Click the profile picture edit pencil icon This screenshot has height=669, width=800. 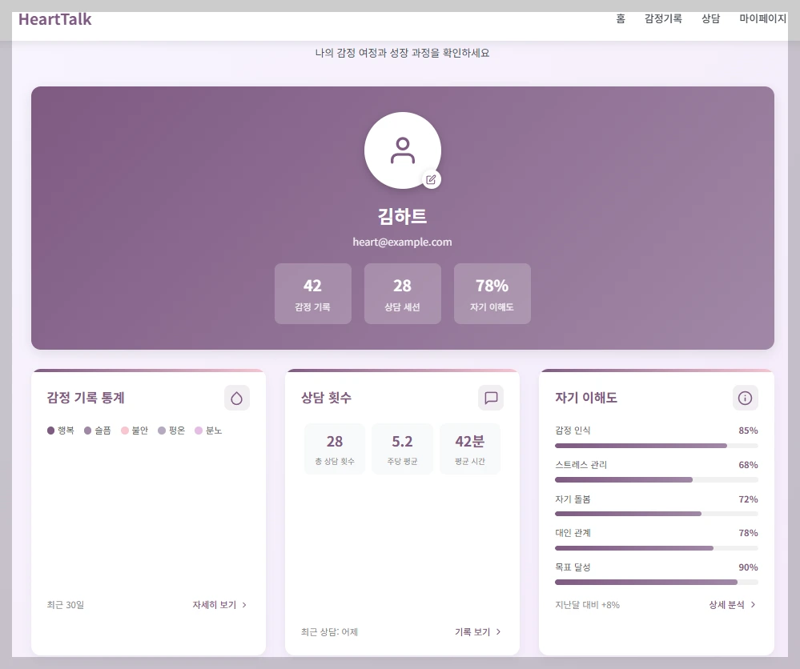432,179
